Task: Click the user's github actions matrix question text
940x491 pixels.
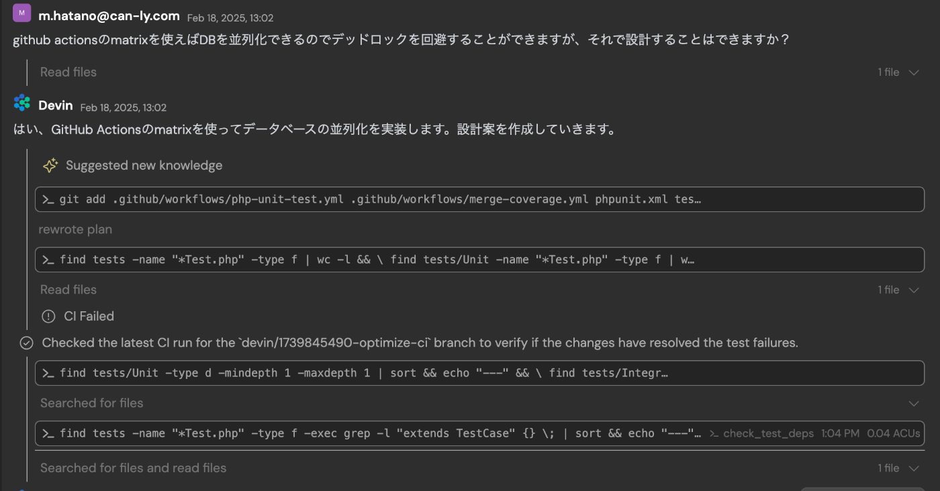Action: tap(401, 40)
